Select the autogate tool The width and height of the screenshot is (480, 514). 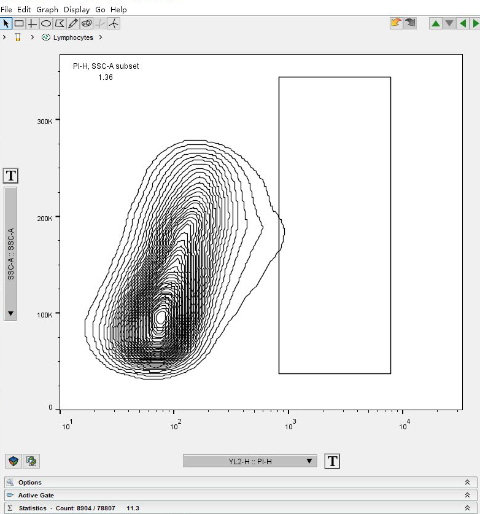(87, 23)
